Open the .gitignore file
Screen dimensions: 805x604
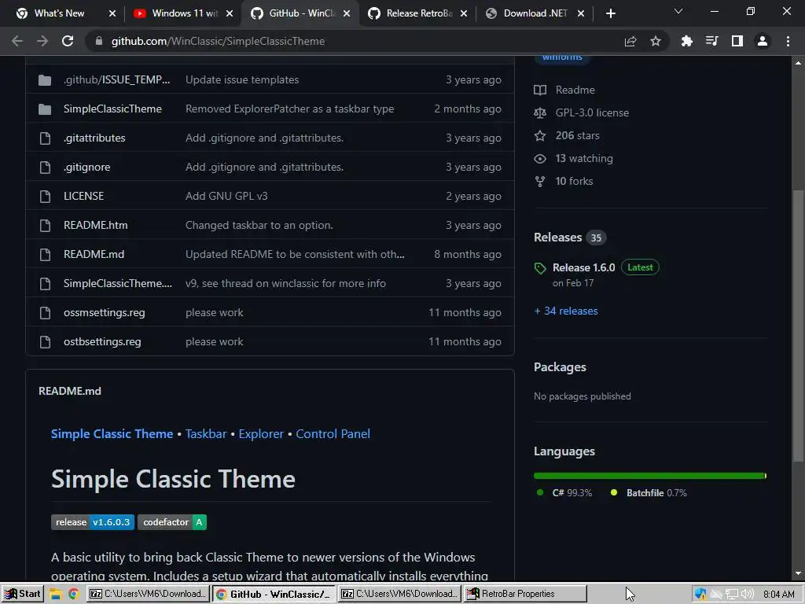(86, 167)
